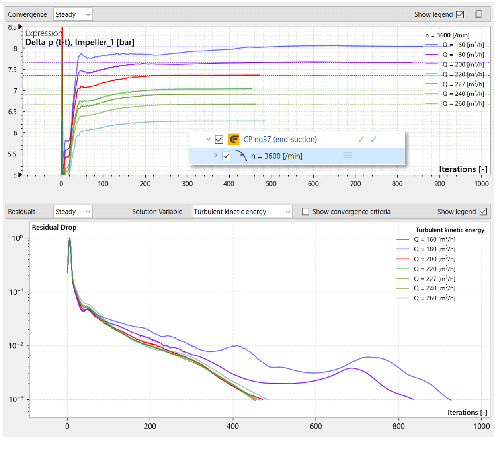The width and height of the screenshot is (496, 450).
Task: Toggle Show legend in the Residuals panel
Action: coord(483,212)
